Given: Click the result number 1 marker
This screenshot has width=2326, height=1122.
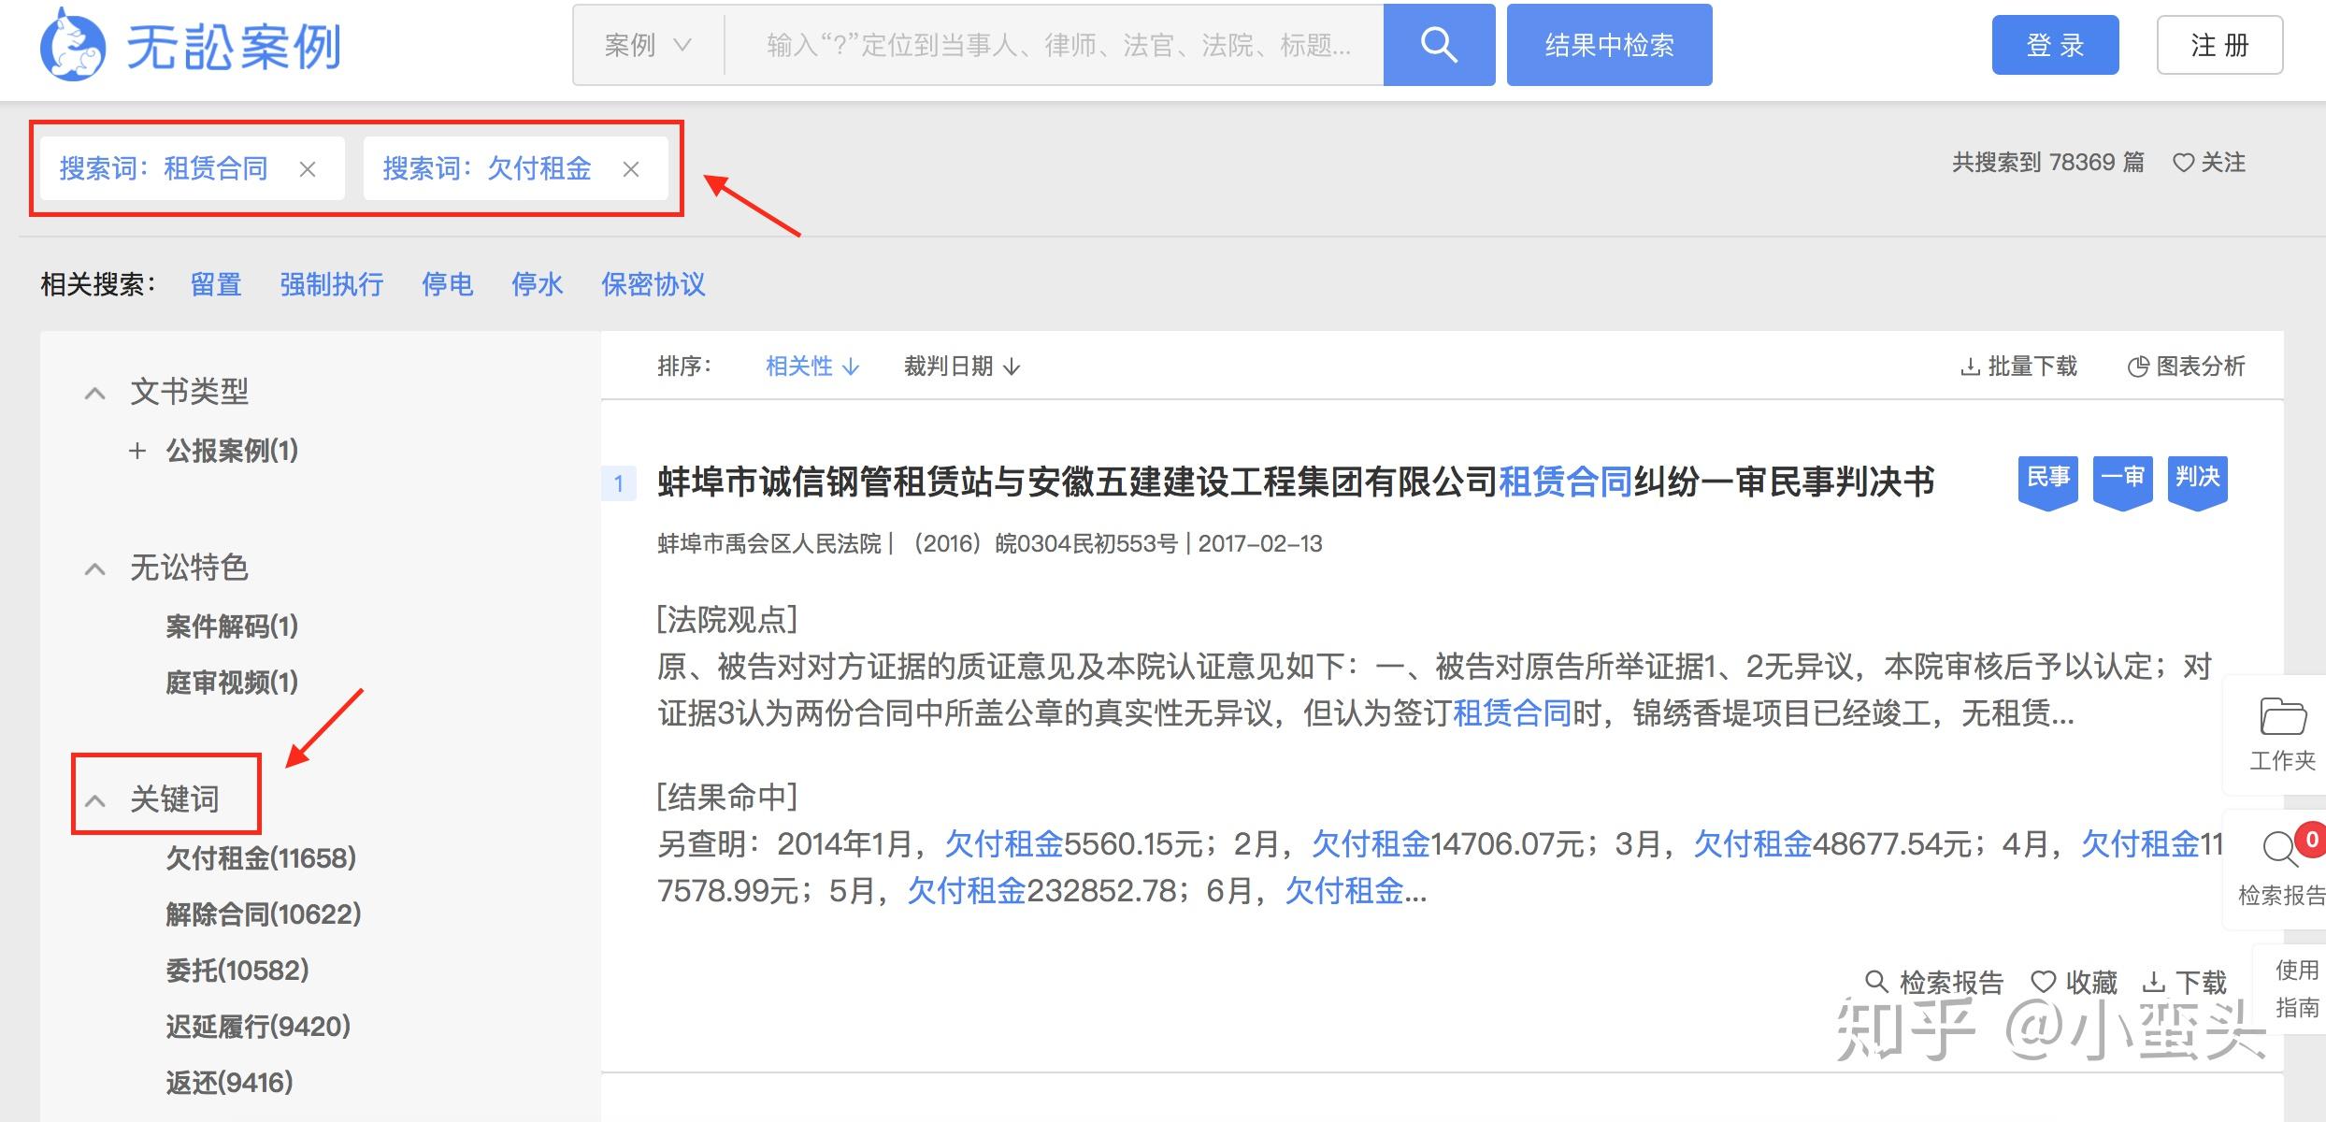Looking at the screenshot, I should click(618, 483).
